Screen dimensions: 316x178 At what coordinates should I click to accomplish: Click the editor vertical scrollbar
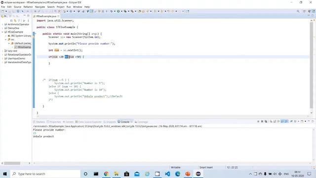click(312, 65)
